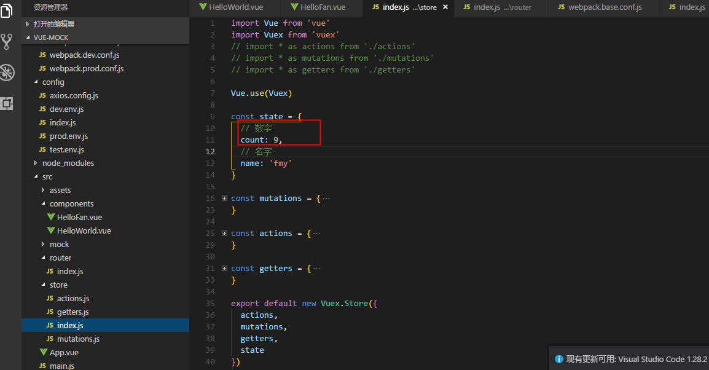The height and width of the screenshot is (370, 709).
Task: Switch to the HelloFan.vue tab
Action: (x=321, y=7)
